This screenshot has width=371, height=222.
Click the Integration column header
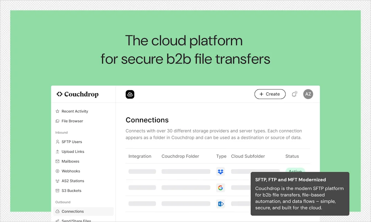[140, 156]
